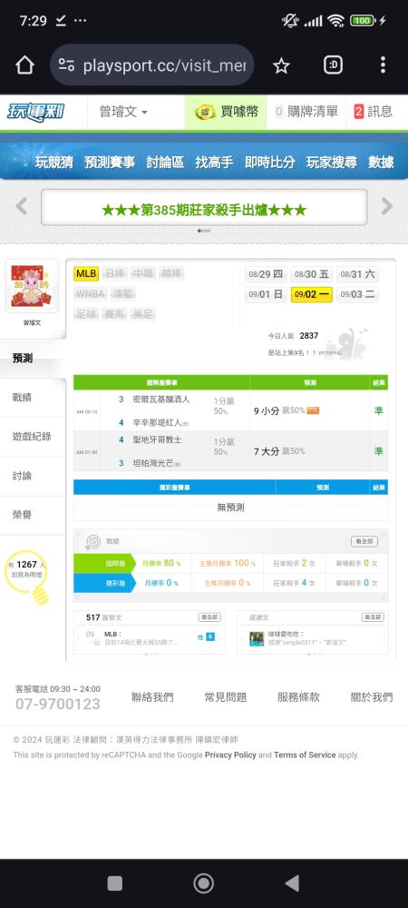Open the browser tab switcher icon
Image resolution: width=408 pixels, height=908 pixels.
(333, 64)
